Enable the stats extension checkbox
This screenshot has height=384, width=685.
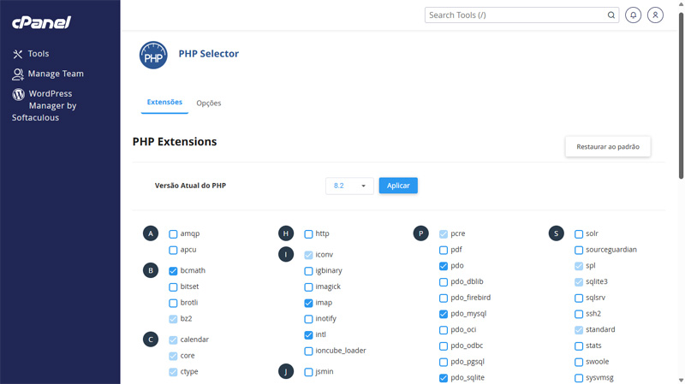pos(579,346)
